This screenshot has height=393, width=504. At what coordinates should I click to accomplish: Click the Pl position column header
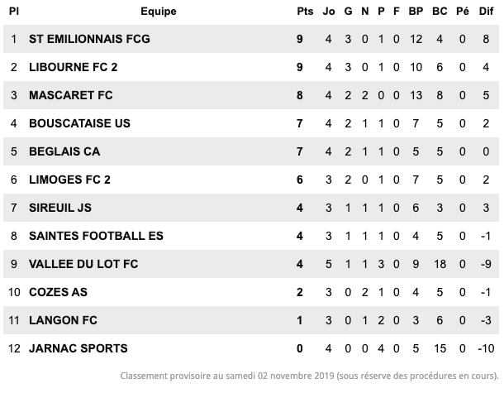point(14,12)
